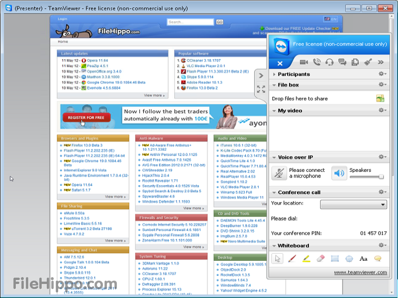Open Skype 5.9.0.114 in Popular software
The width and height of the screenshot is (398, 298).
[200, 77]
